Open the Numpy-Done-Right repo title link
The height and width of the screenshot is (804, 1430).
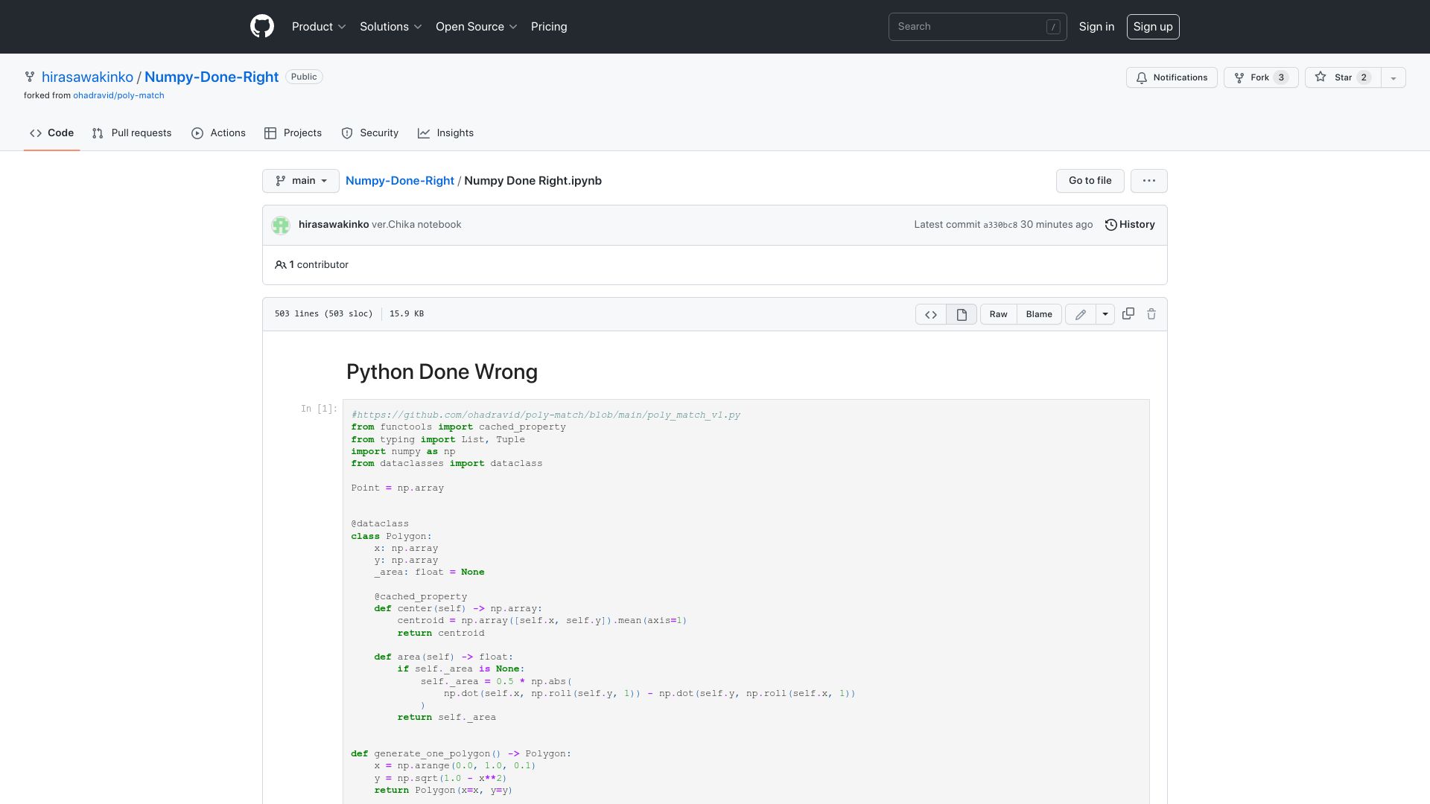(x=212, y=77)
